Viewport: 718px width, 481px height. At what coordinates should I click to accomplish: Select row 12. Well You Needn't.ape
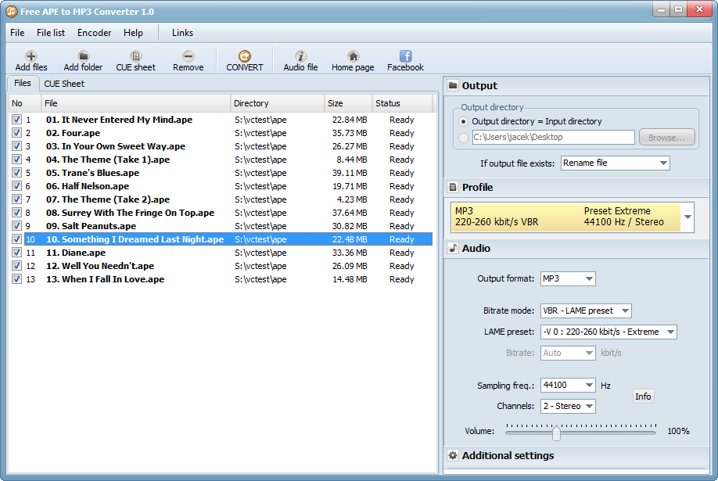(221, 266)
